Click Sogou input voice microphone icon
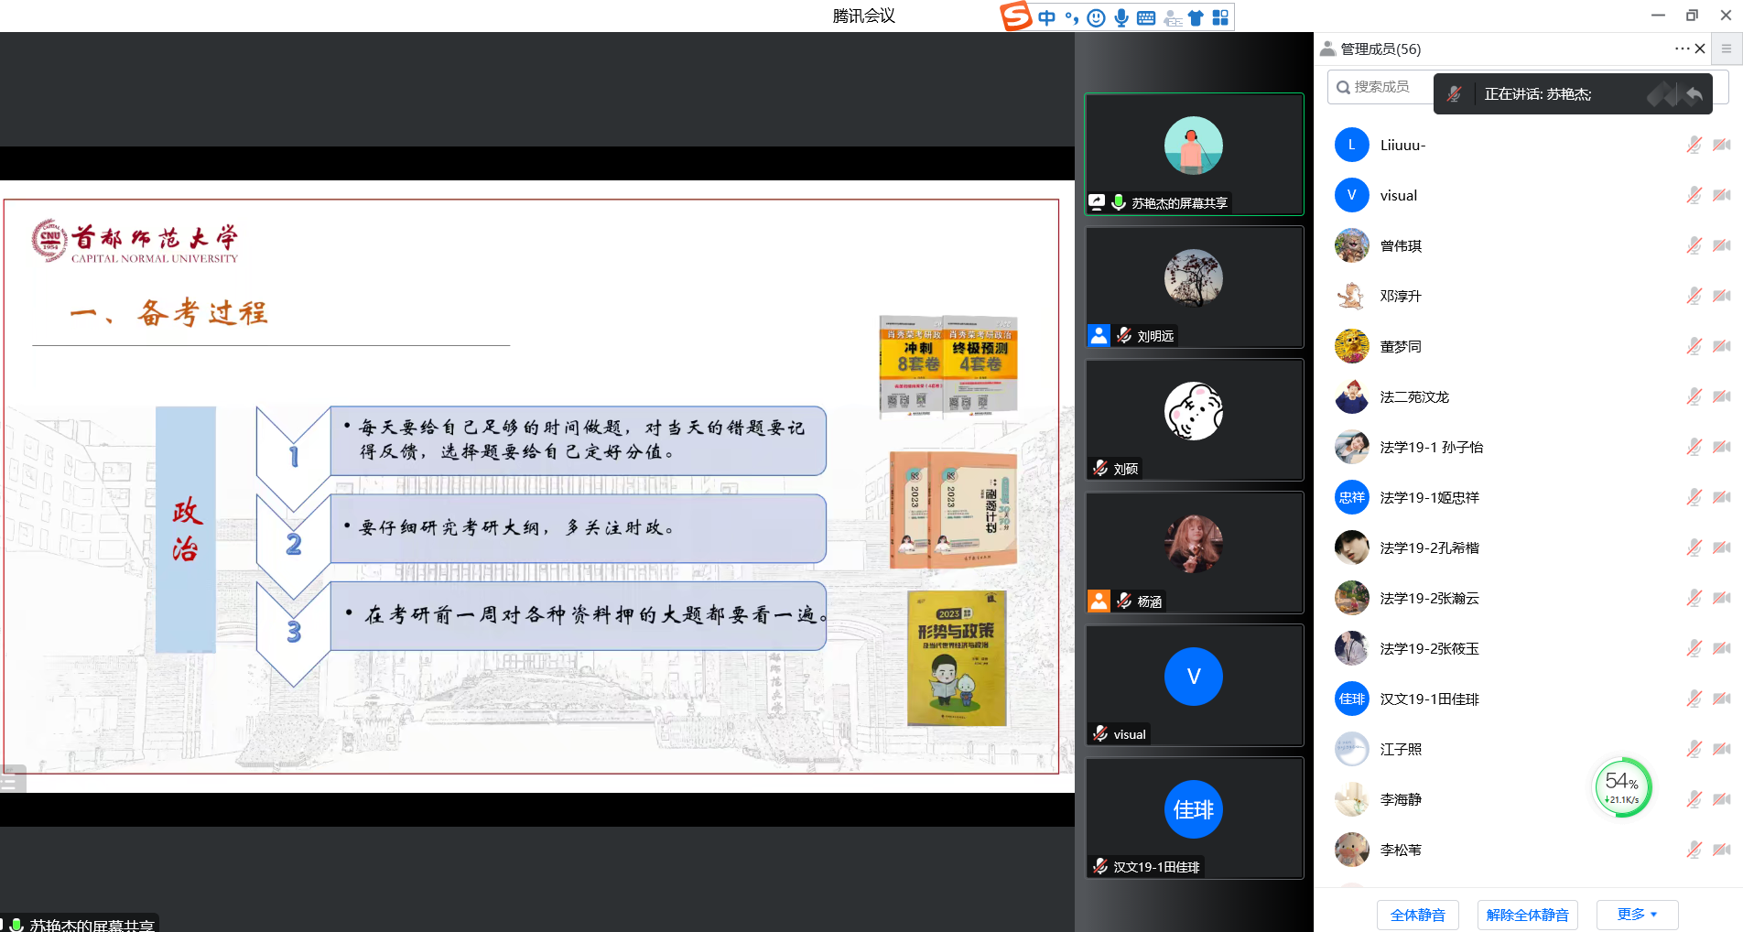 tap(1121, 17)
